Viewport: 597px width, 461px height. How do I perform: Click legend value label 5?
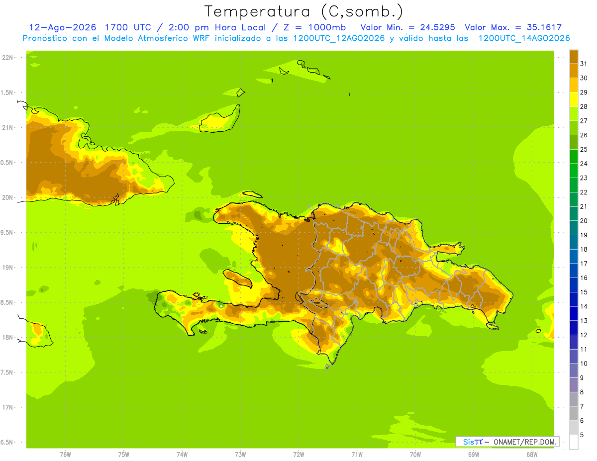point(582,435)
